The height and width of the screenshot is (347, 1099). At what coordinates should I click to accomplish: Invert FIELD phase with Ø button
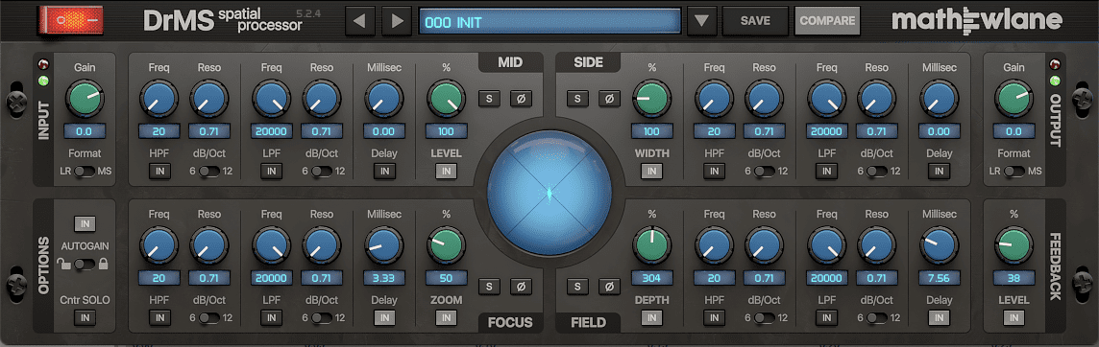click(x=609, y=287)
